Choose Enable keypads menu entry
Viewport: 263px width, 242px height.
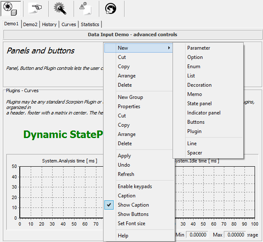tap(135, 186)
